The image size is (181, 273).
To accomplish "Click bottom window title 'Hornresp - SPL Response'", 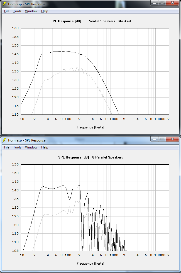I will pyautogui.click(x=27, y=140).
